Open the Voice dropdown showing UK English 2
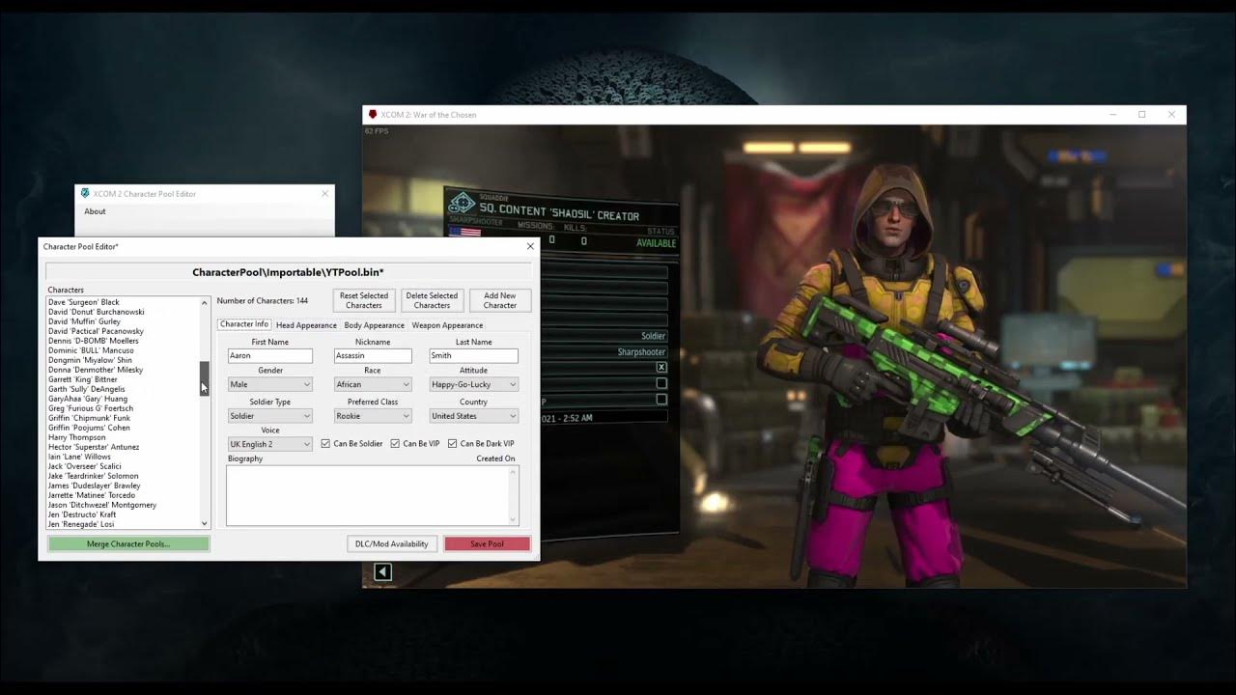 coord(269,444)
